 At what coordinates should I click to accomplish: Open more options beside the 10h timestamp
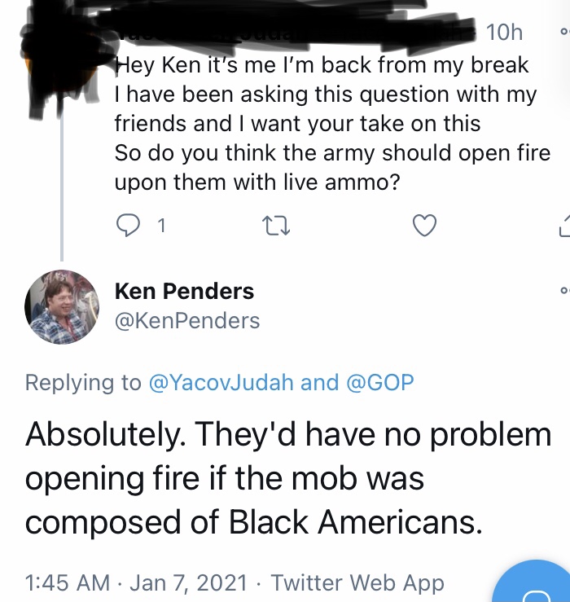point(564,32)
